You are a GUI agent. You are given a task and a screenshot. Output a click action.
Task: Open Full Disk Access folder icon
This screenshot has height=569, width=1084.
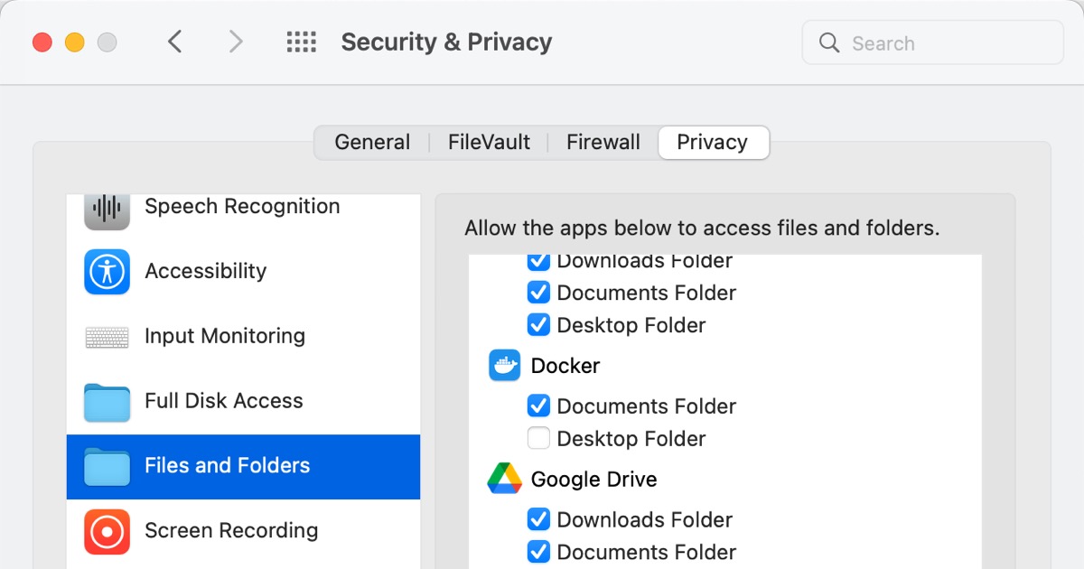107,402
